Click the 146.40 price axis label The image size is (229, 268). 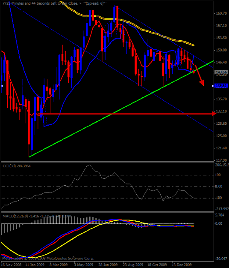click(221, 62)
